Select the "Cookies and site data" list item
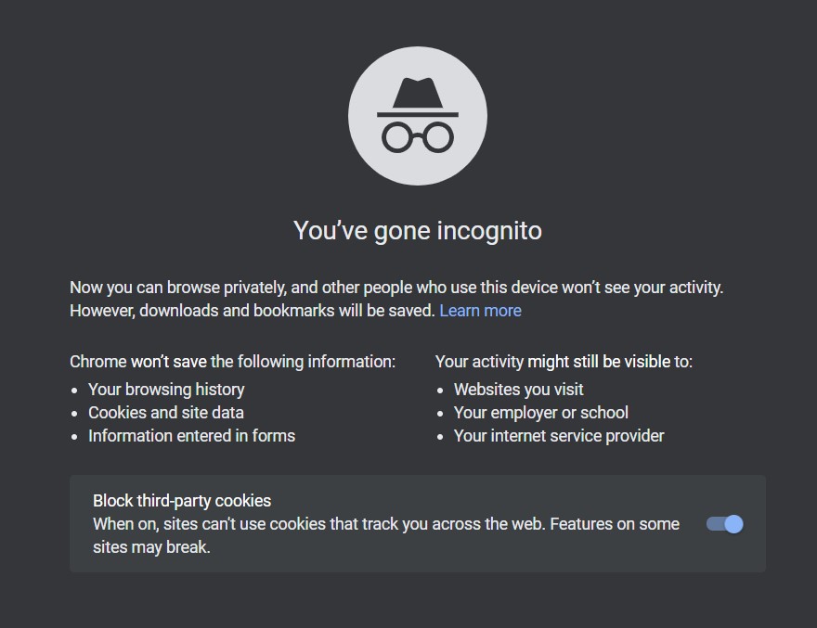 click(x=166, y=413)
